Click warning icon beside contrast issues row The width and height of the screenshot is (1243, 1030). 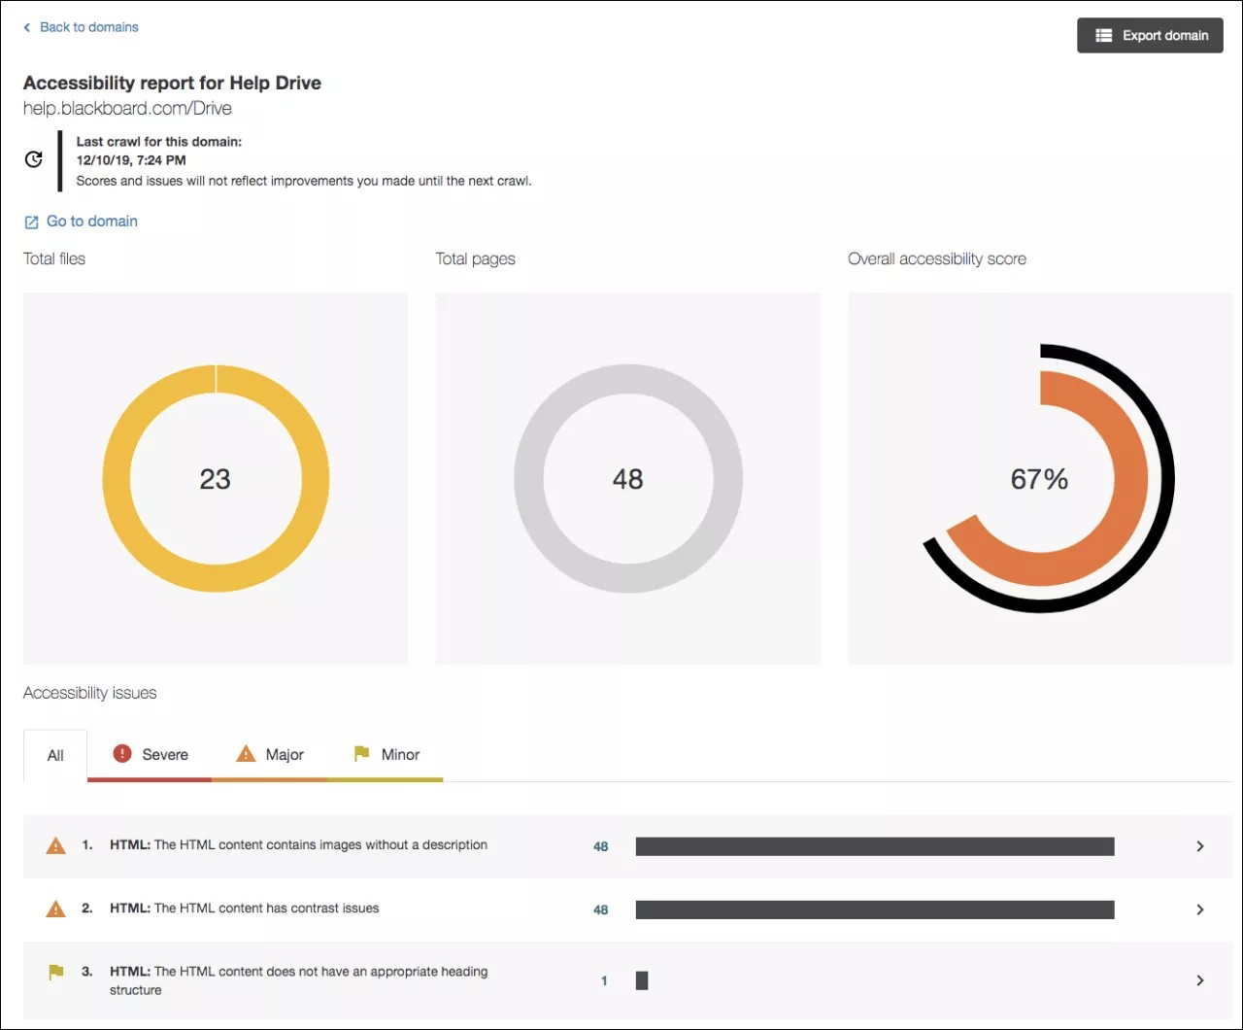(56, 910)
